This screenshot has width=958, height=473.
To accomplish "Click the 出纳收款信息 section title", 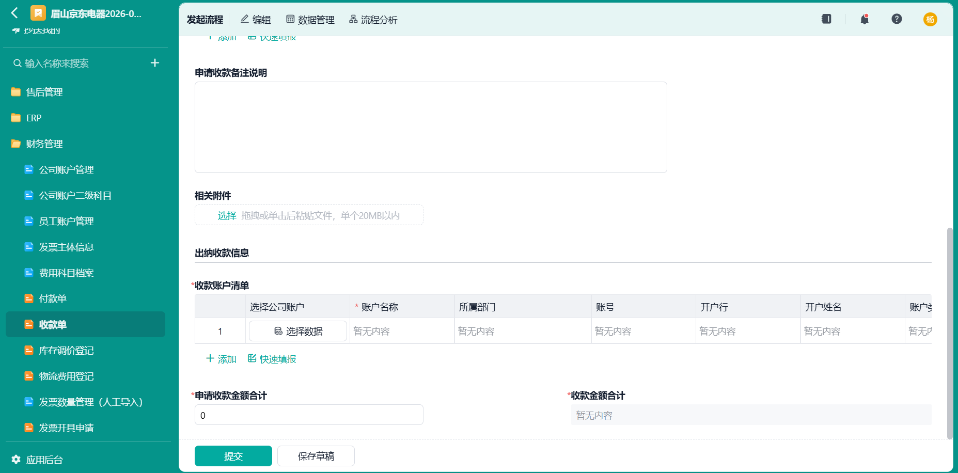I will (222, 253).
